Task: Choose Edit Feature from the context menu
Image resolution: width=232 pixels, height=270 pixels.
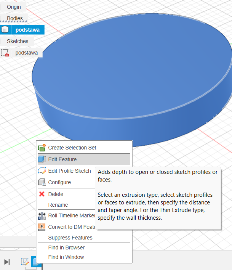Action: [x=62, y=159]
